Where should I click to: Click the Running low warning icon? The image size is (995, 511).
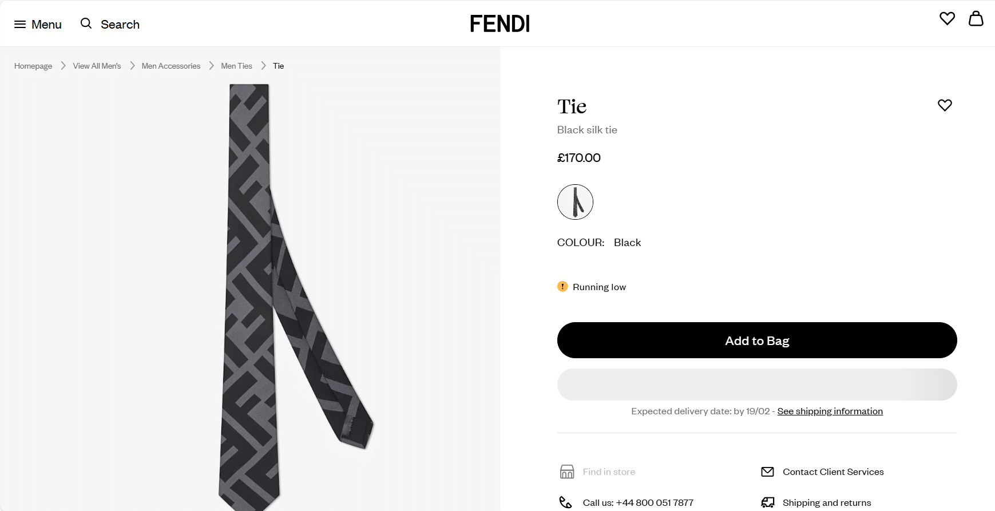tap(562, 287)
